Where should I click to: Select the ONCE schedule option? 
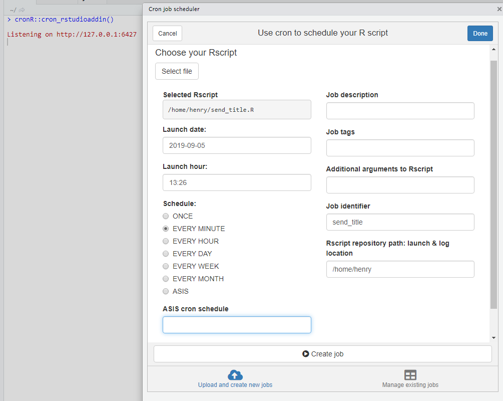pyautogui.click(x=166, y=216)
